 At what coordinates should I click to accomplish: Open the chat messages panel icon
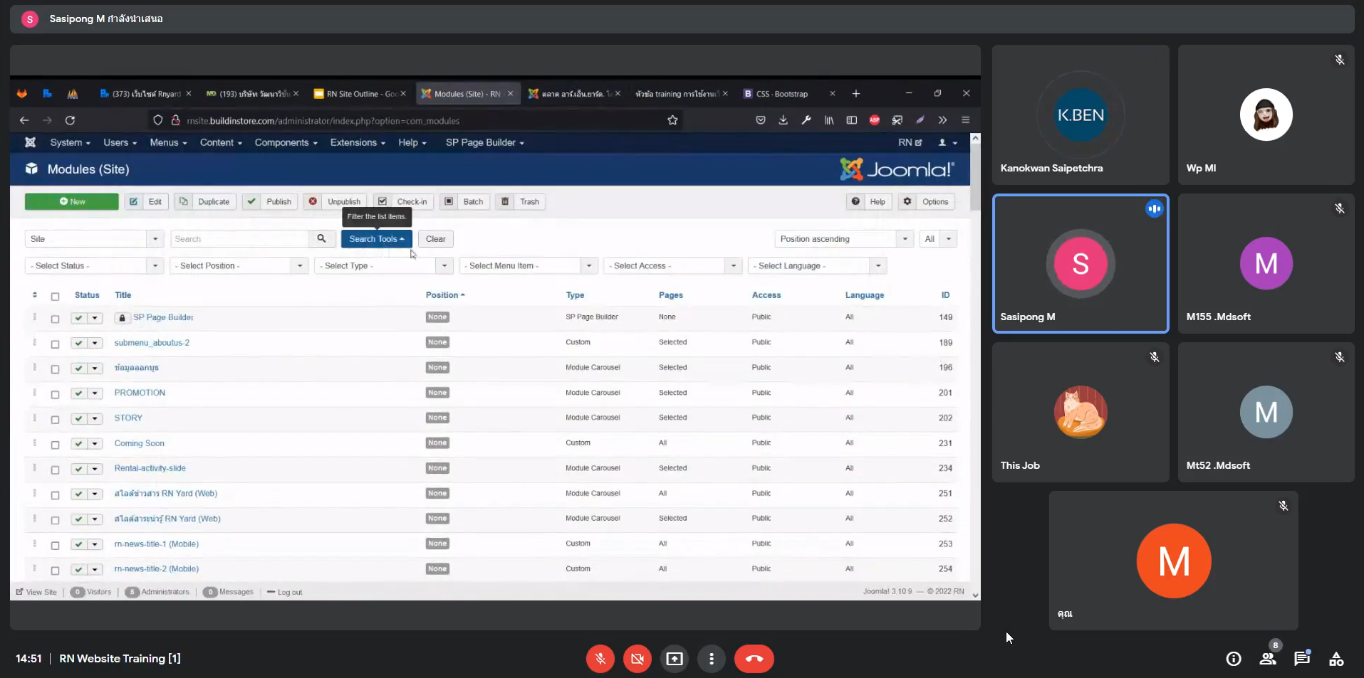1301,659
